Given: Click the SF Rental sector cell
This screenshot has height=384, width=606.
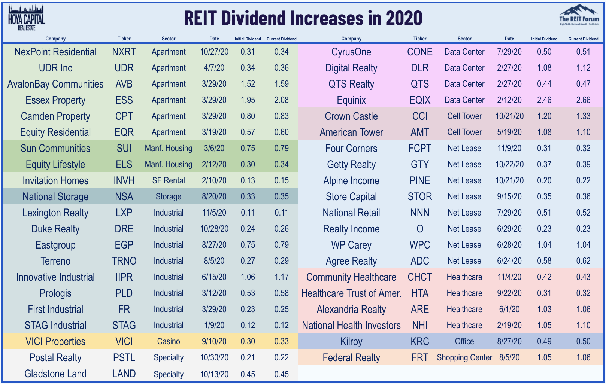Looking at the screenshot, I should tap(169, 181).
